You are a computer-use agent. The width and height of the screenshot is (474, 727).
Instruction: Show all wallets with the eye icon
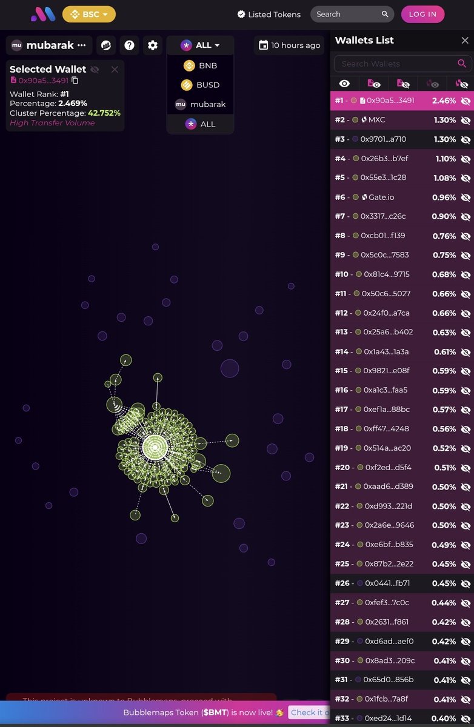(344, 84)
